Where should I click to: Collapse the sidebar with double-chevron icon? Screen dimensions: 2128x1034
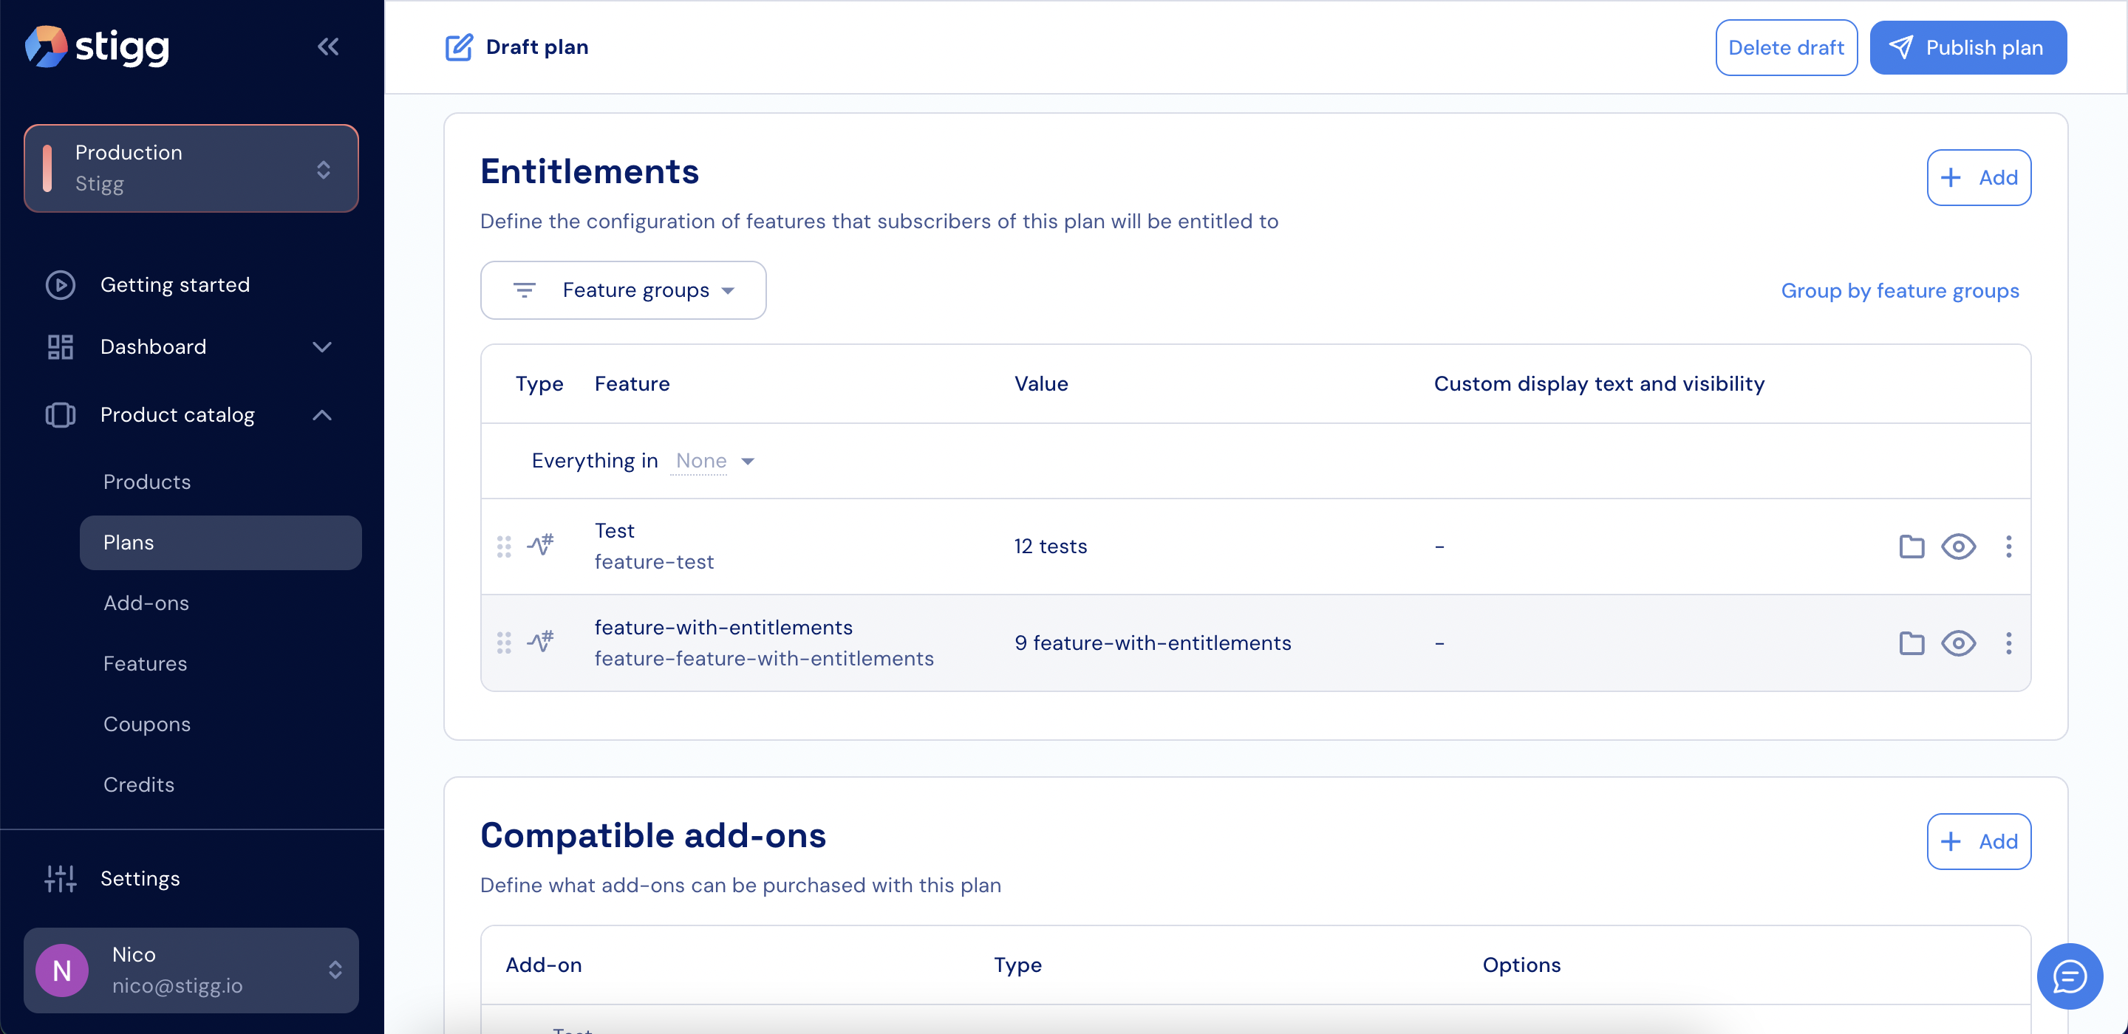[328, 47]
